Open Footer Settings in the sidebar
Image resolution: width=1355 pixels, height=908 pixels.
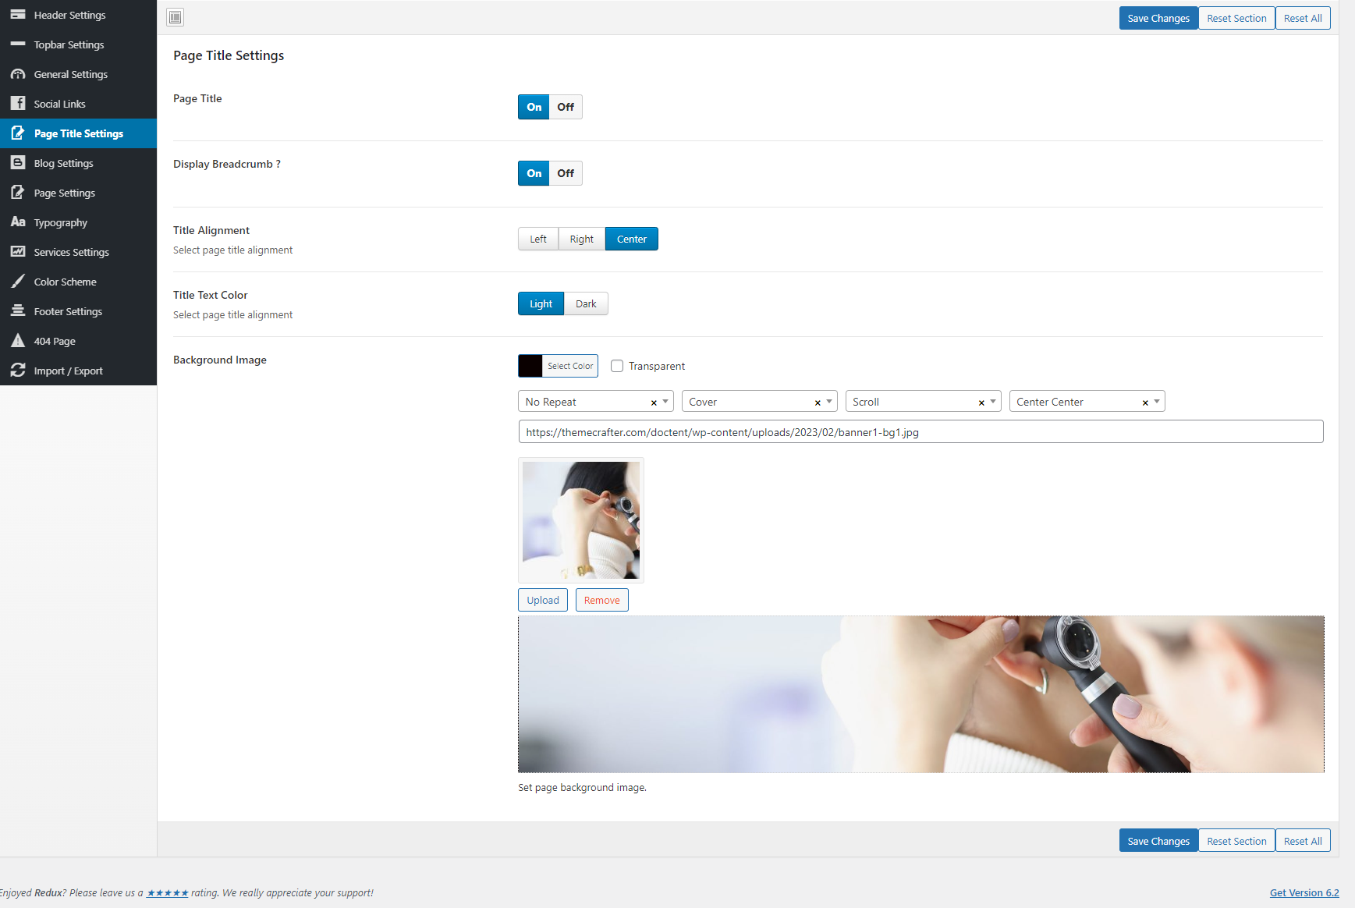point(68,311)
